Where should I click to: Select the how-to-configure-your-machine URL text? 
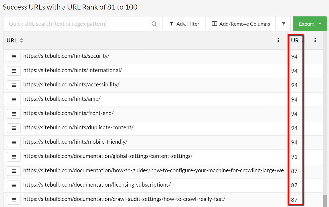[153, 170]
